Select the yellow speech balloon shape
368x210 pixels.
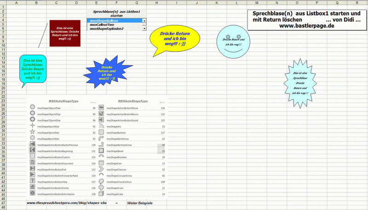coord(175,39)
